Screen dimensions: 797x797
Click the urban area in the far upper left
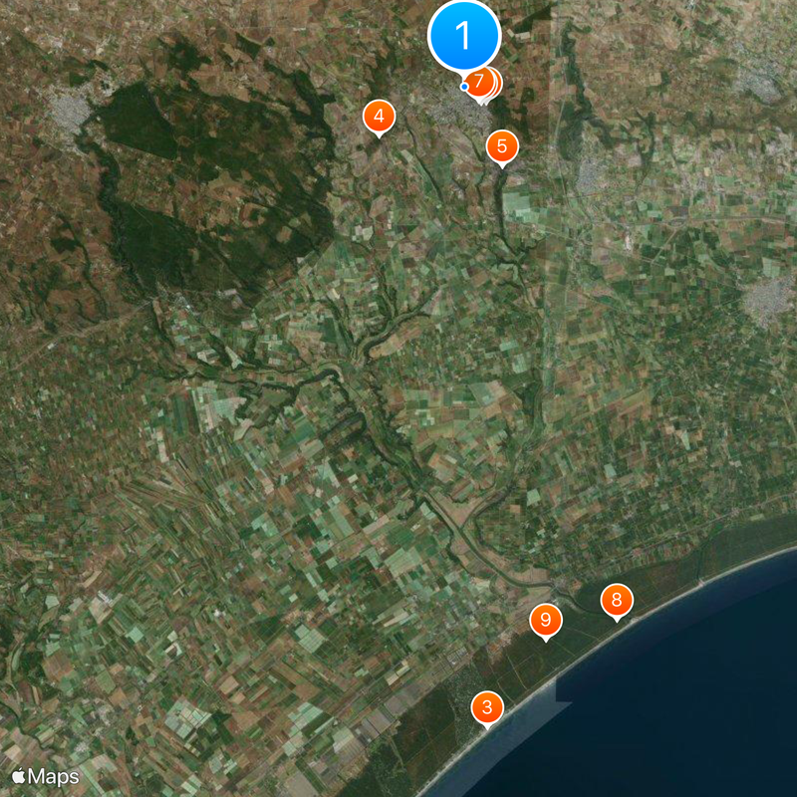tap(70, 110)
